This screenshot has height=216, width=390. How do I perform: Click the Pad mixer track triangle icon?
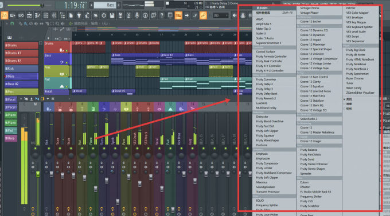point(170,109)
